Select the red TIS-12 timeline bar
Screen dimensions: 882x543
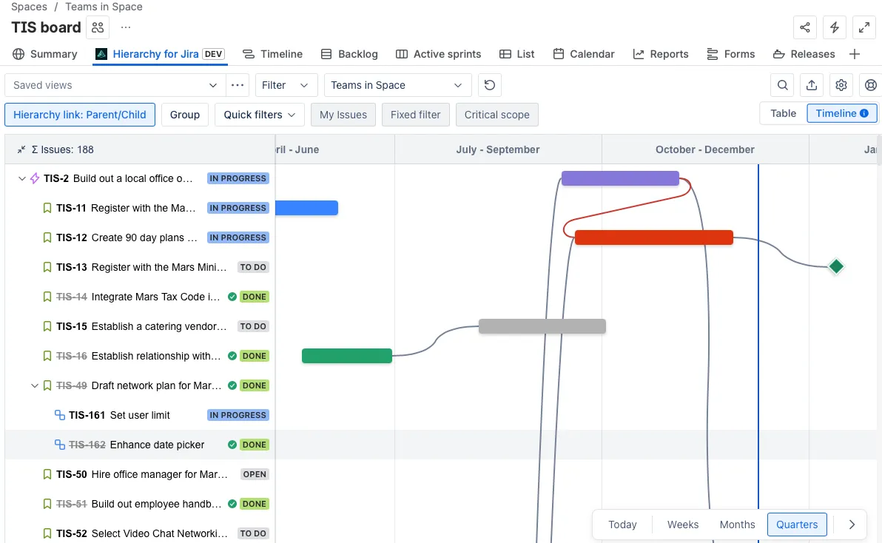pos(653,237)
